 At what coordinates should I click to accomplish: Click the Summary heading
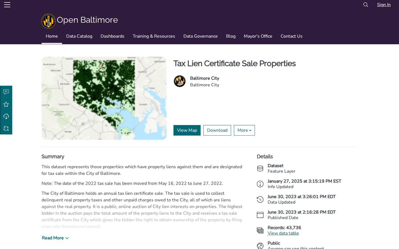click(x=53, y=157)
